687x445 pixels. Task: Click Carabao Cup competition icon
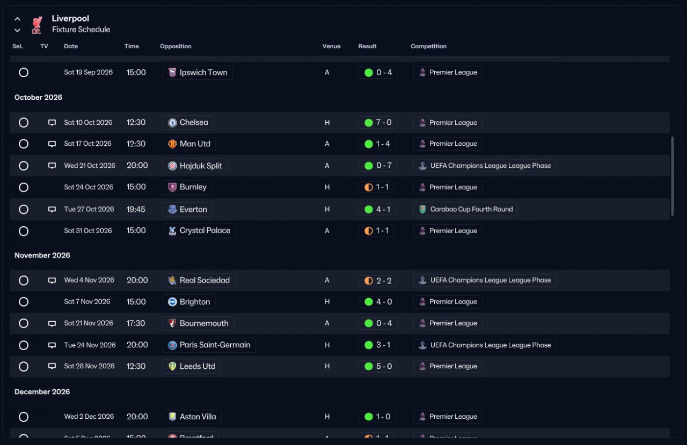coord(423,210)
